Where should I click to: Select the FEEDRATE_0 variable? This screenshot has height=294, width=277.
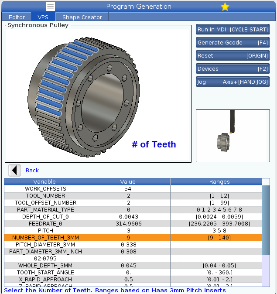(45, 223)
